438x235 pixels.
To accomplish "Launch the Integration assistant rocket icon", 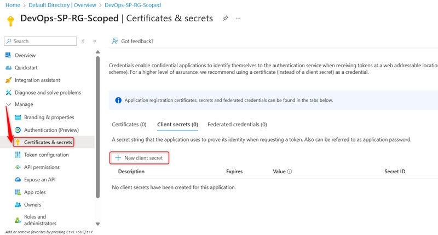I will tap(8, 80).
